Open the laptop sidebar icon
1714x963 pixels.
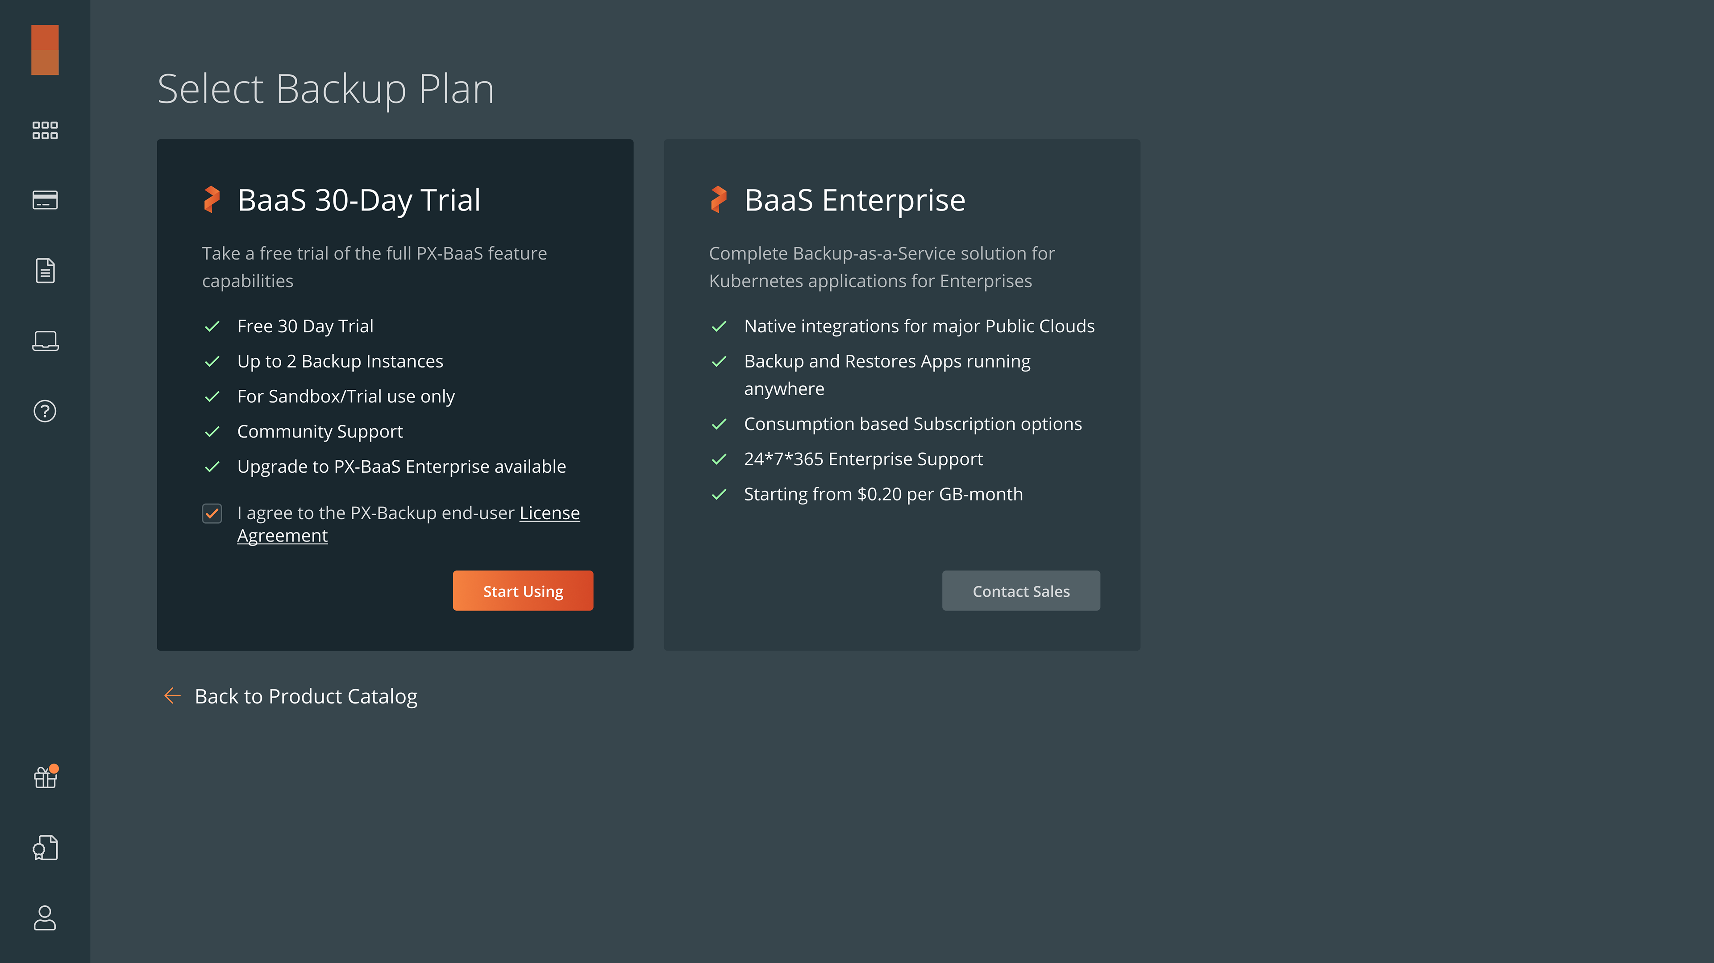(45, 341)
